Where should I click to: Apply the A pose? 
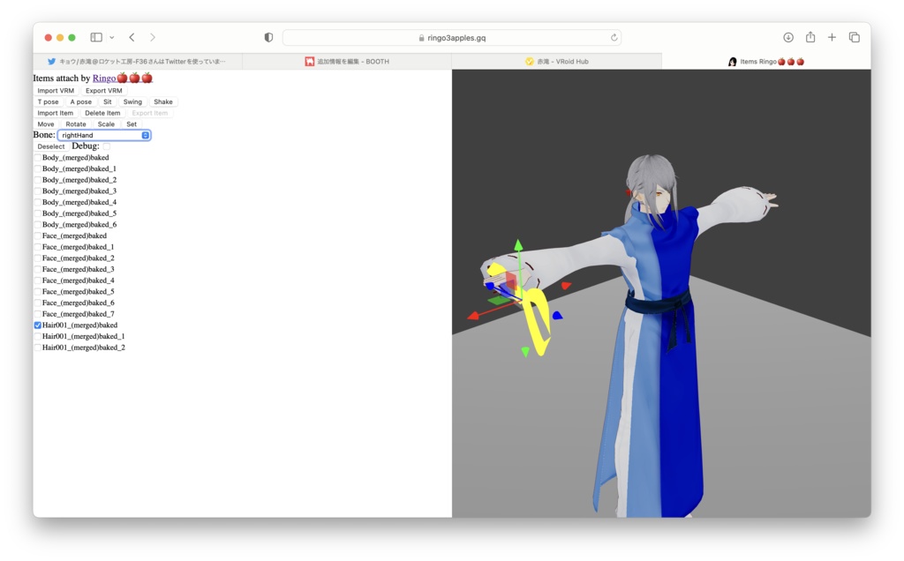coord(80,101)
